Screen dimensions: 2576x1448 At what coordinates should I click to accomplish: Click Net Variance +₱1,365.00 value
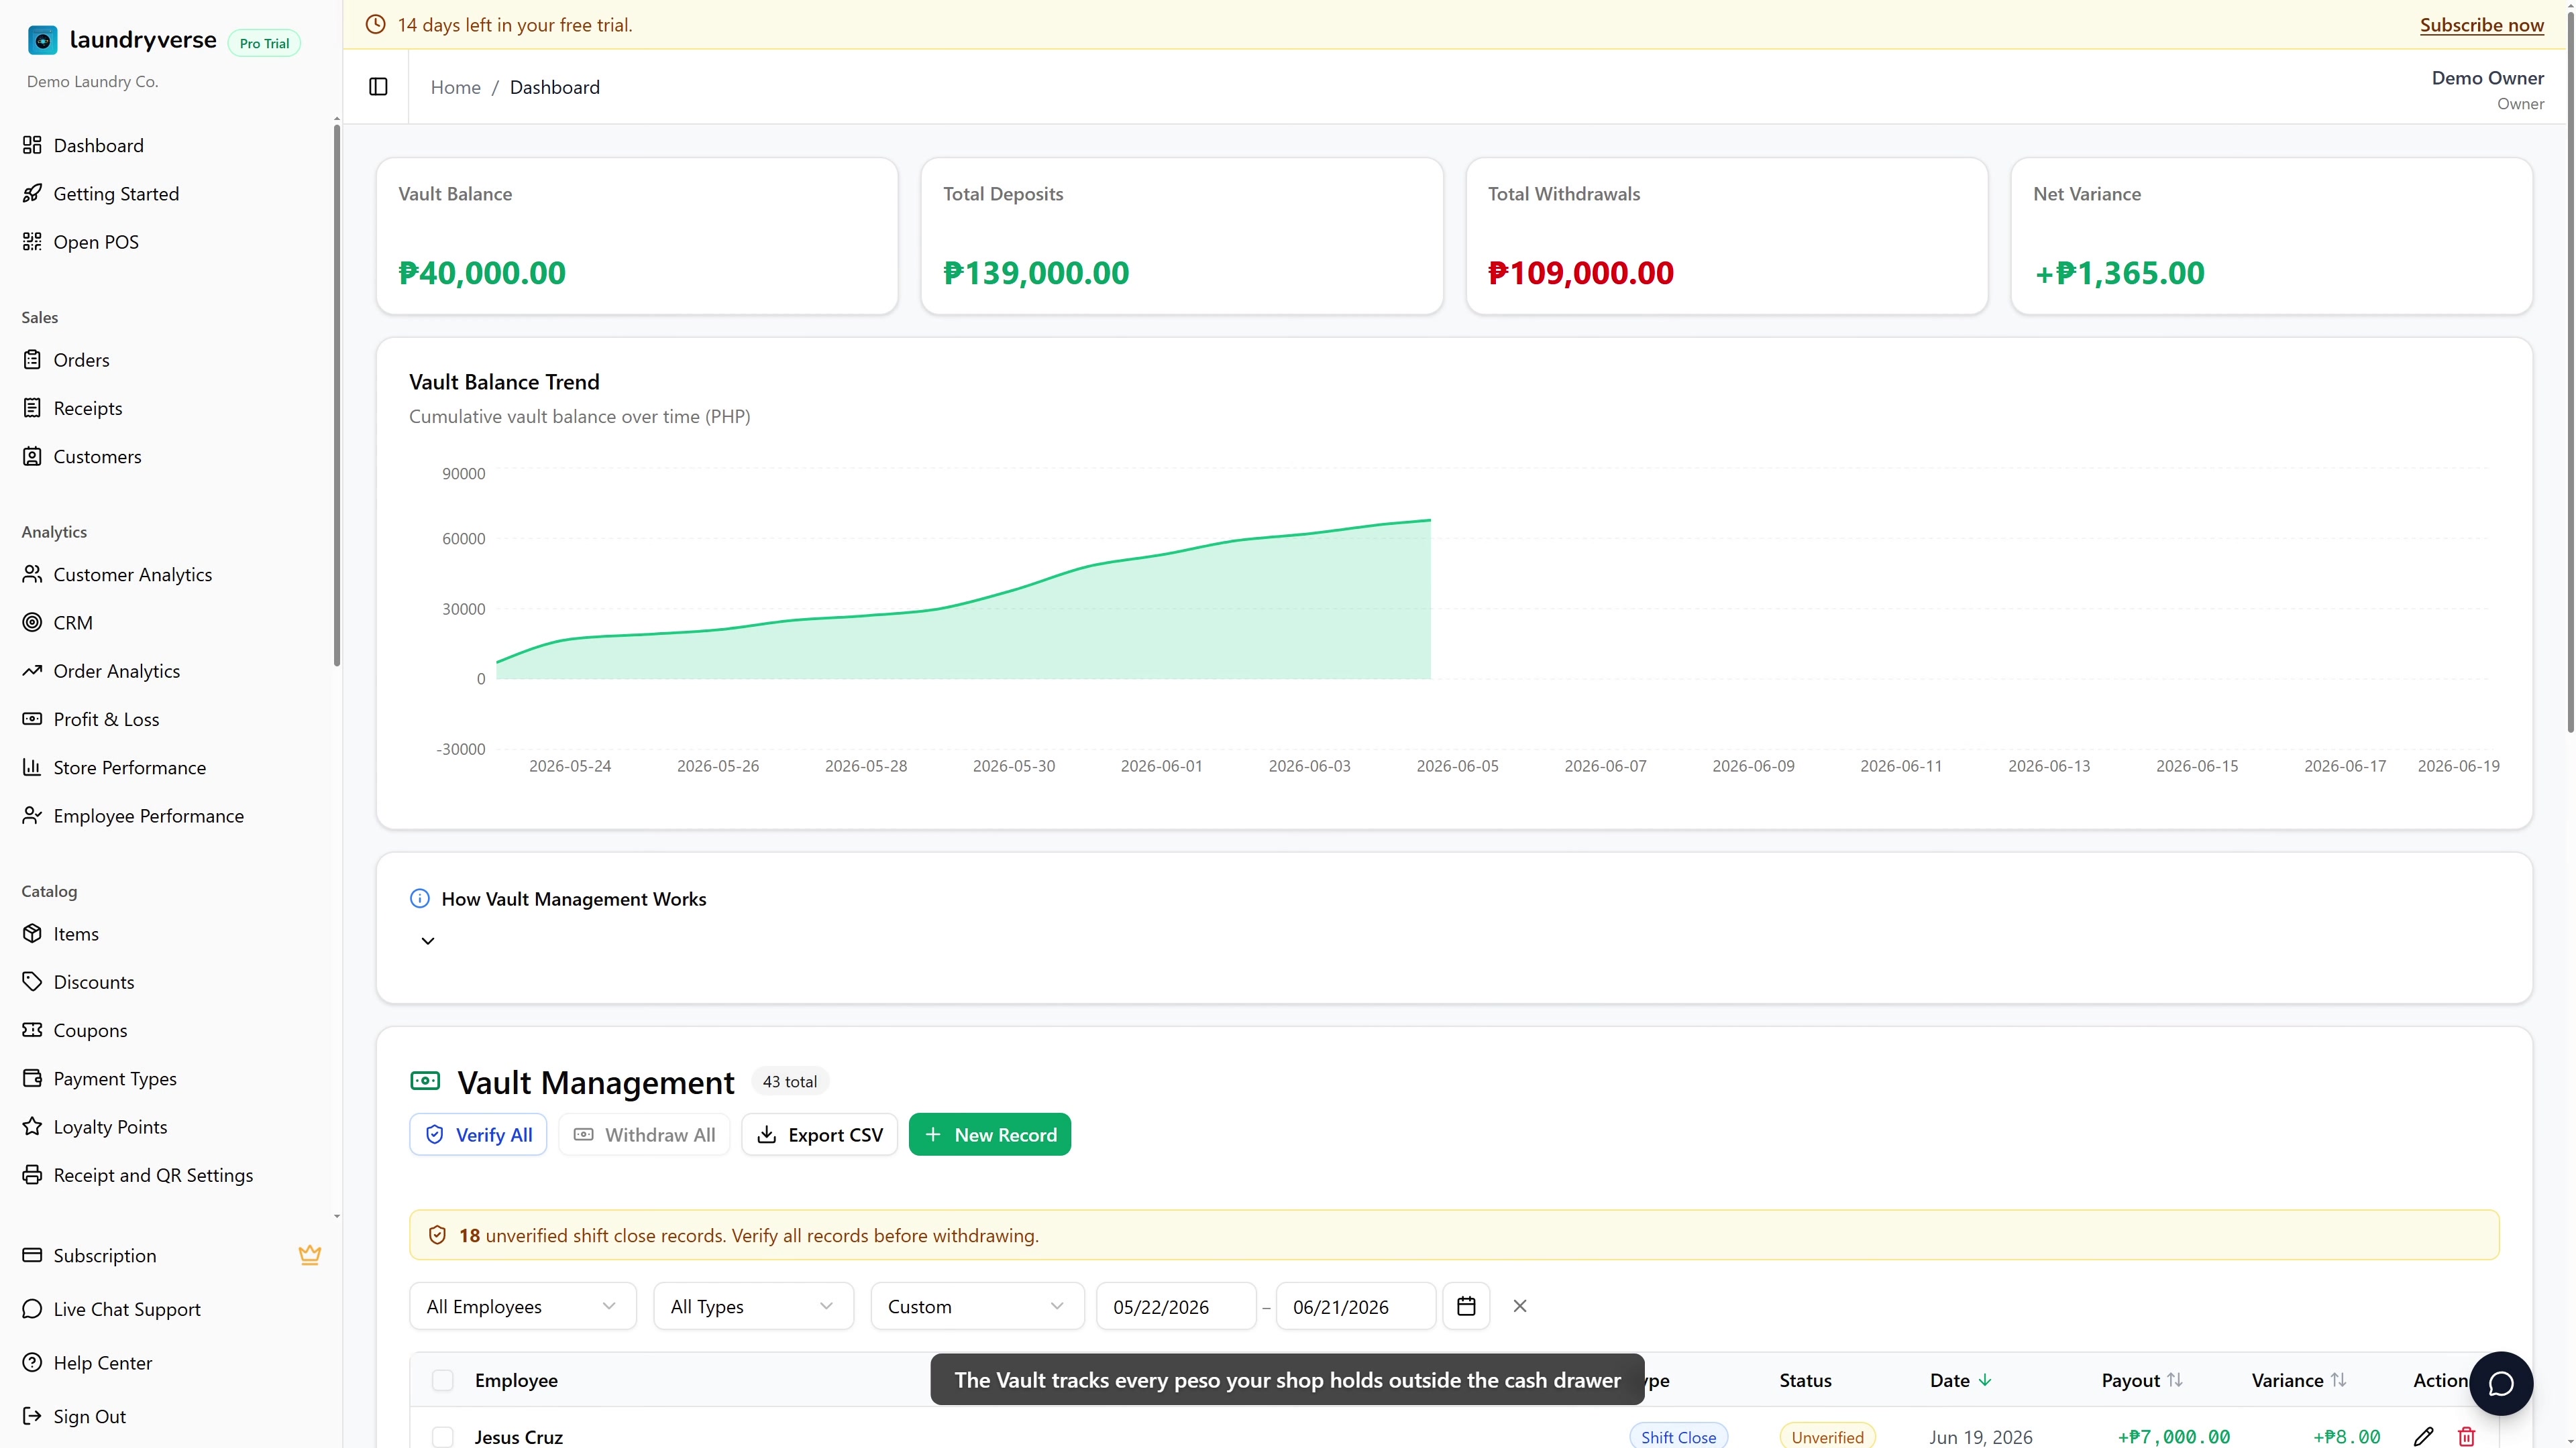(x=2119, y=273)
